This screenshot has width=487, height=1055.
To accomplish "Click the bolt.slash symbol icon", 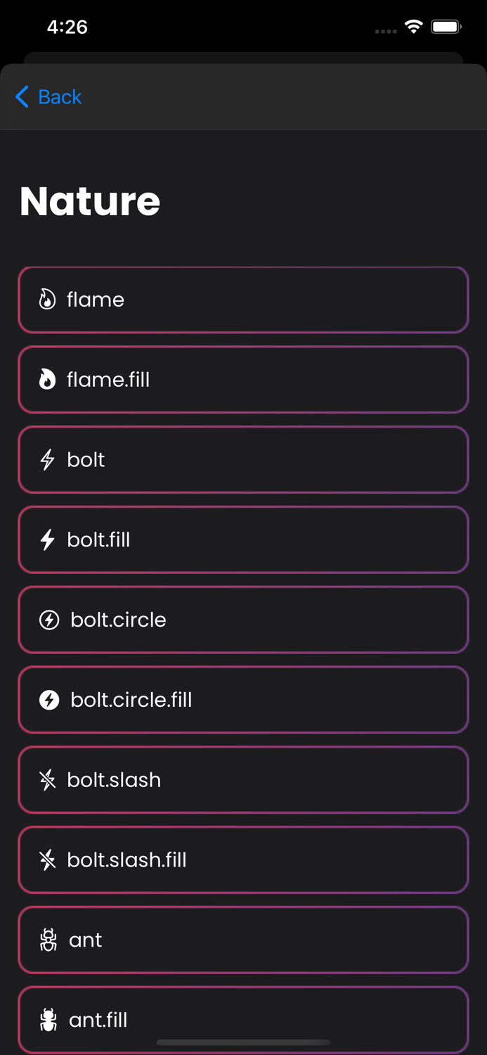I will (x=46, y=780).
